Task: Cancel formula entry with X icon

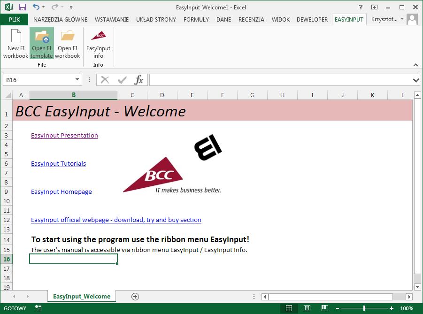Action: [x=105, y=80]
